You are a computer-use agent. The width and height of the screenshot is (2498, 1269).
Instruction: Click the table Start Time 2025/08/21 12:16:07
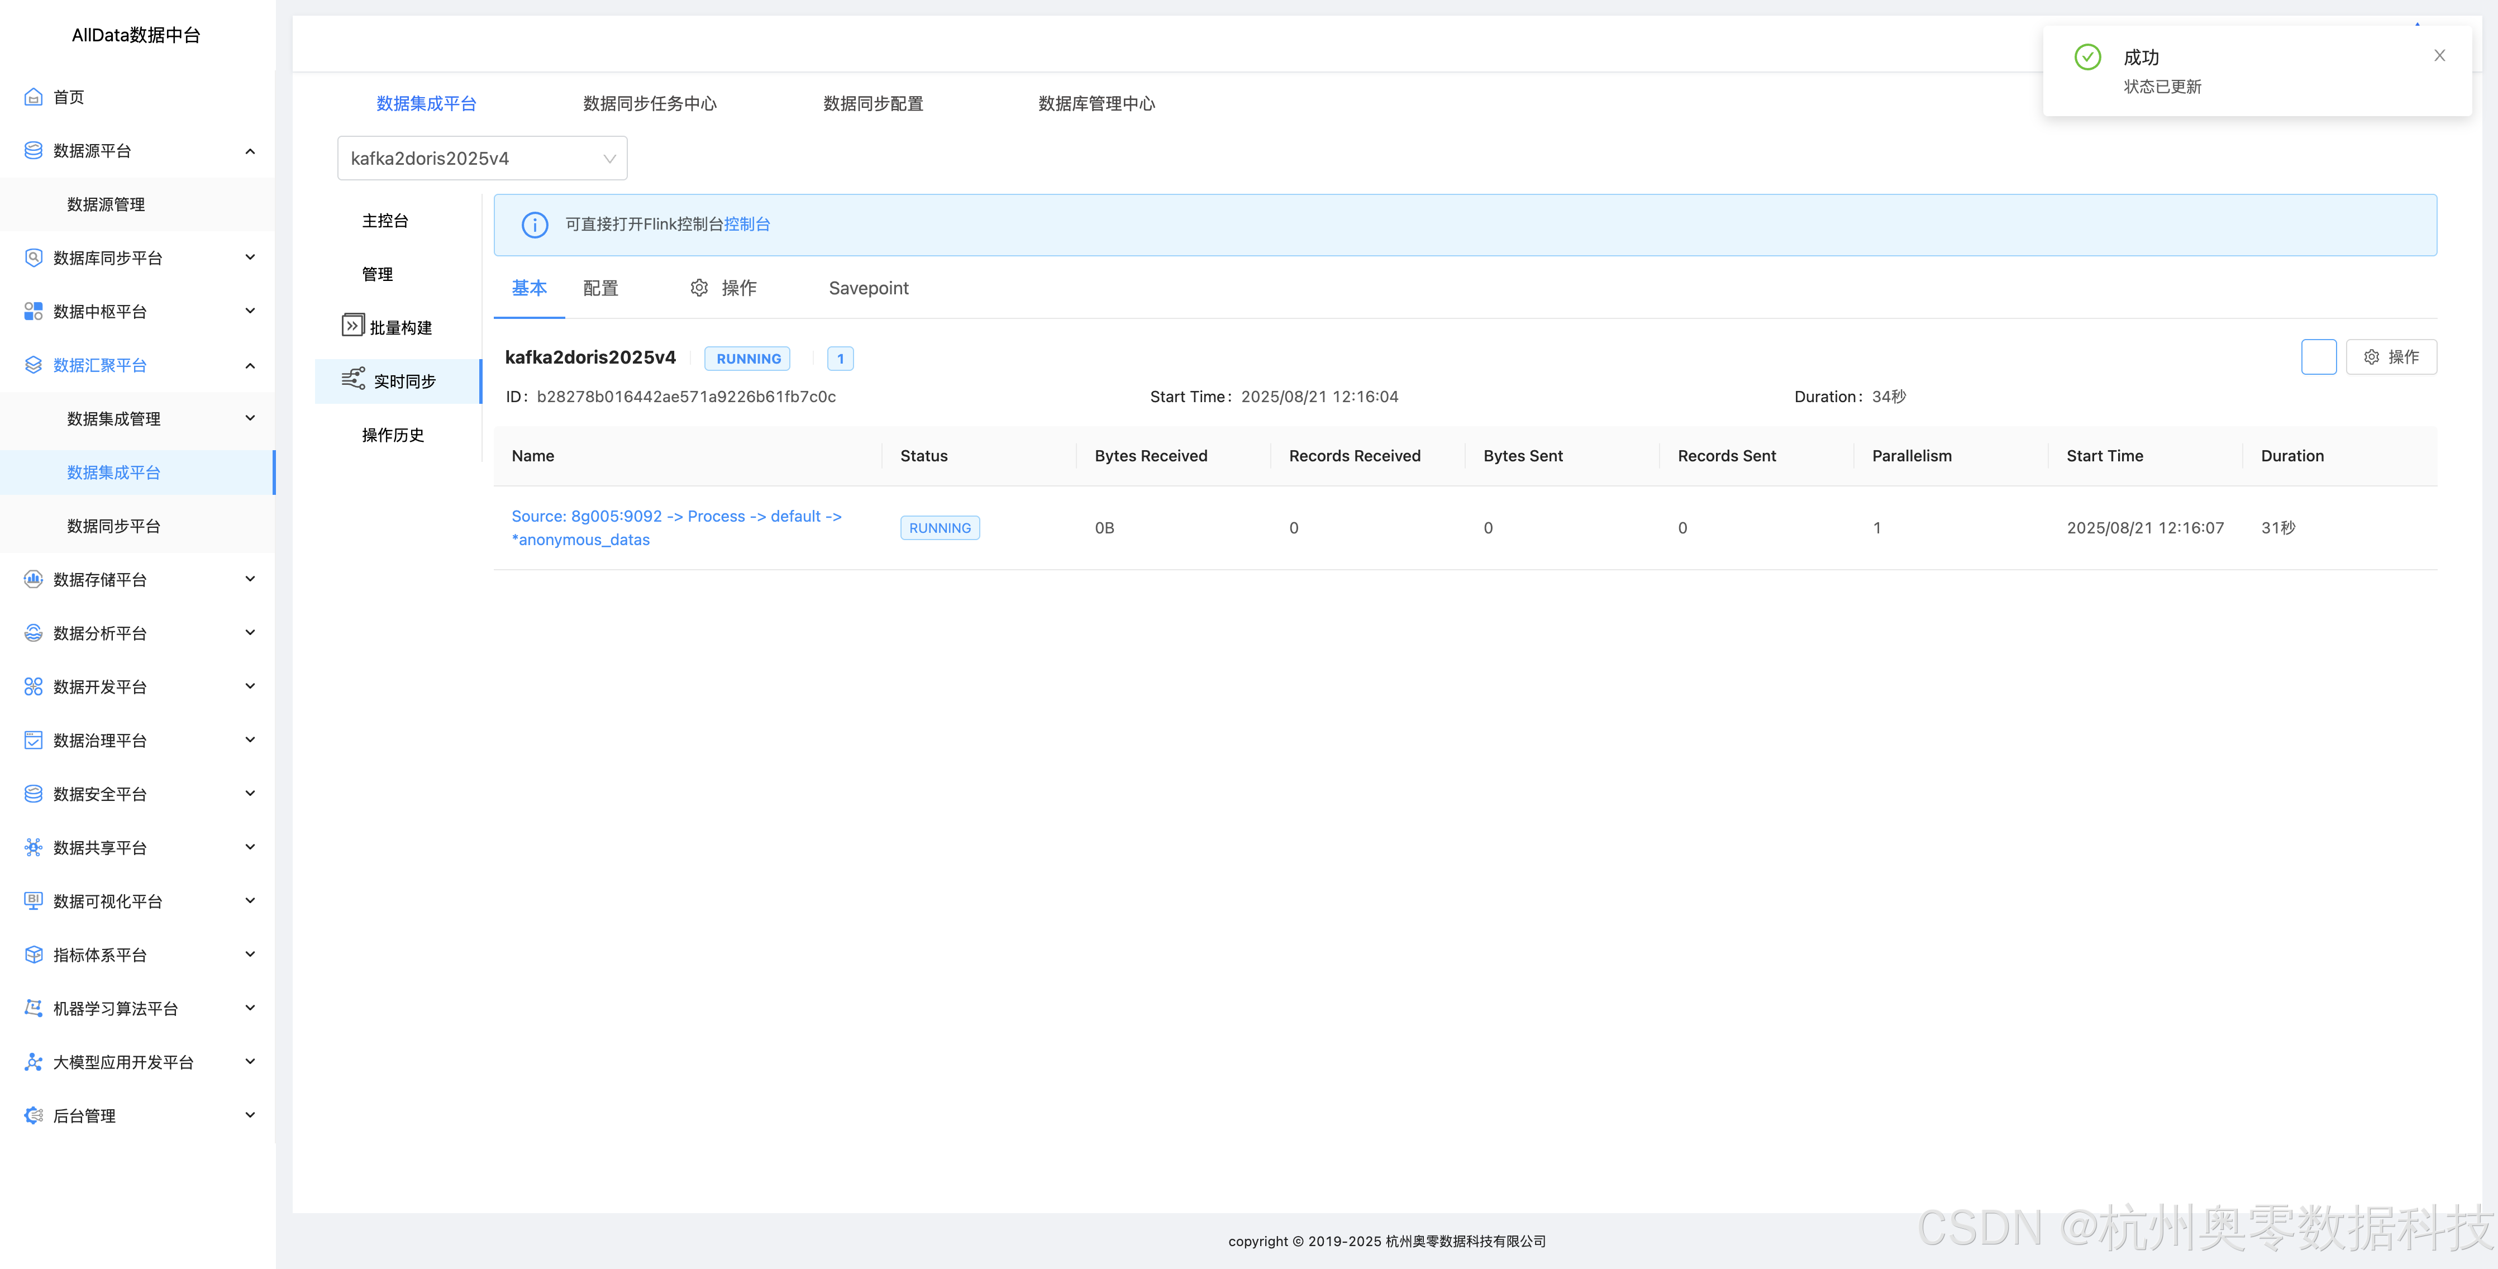tap(2145, 528)
